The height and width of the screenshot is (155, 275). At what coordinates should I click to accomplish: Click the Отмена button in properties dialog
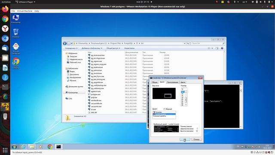tap(196, 139)
